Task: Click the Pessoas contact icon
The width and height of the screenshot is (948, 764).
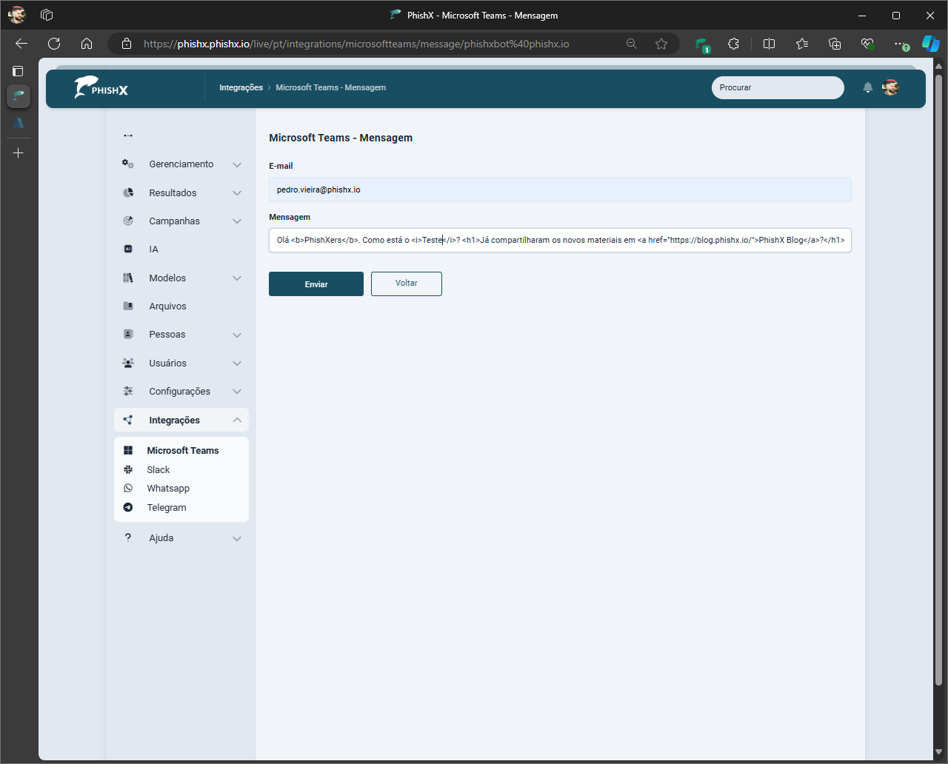Action: pos(128,335)
